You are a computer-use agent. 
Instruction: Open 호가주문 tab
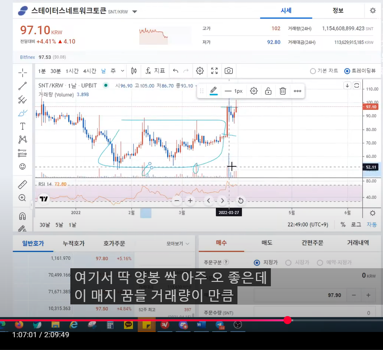pos(114,243)
